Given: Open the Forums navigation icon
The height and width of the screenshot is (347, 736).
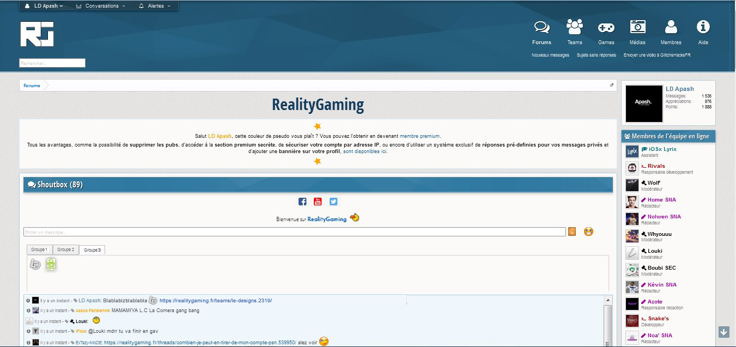Looking at the screenshot, I should point(542,27).
